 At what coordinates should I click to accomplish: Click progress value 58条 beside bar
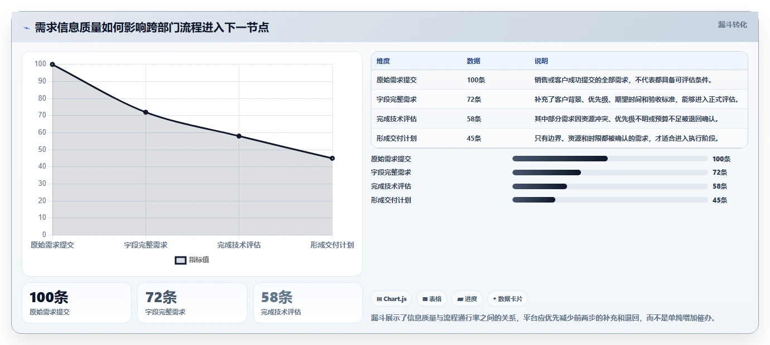pyautogui.click(x=720, y=186)
